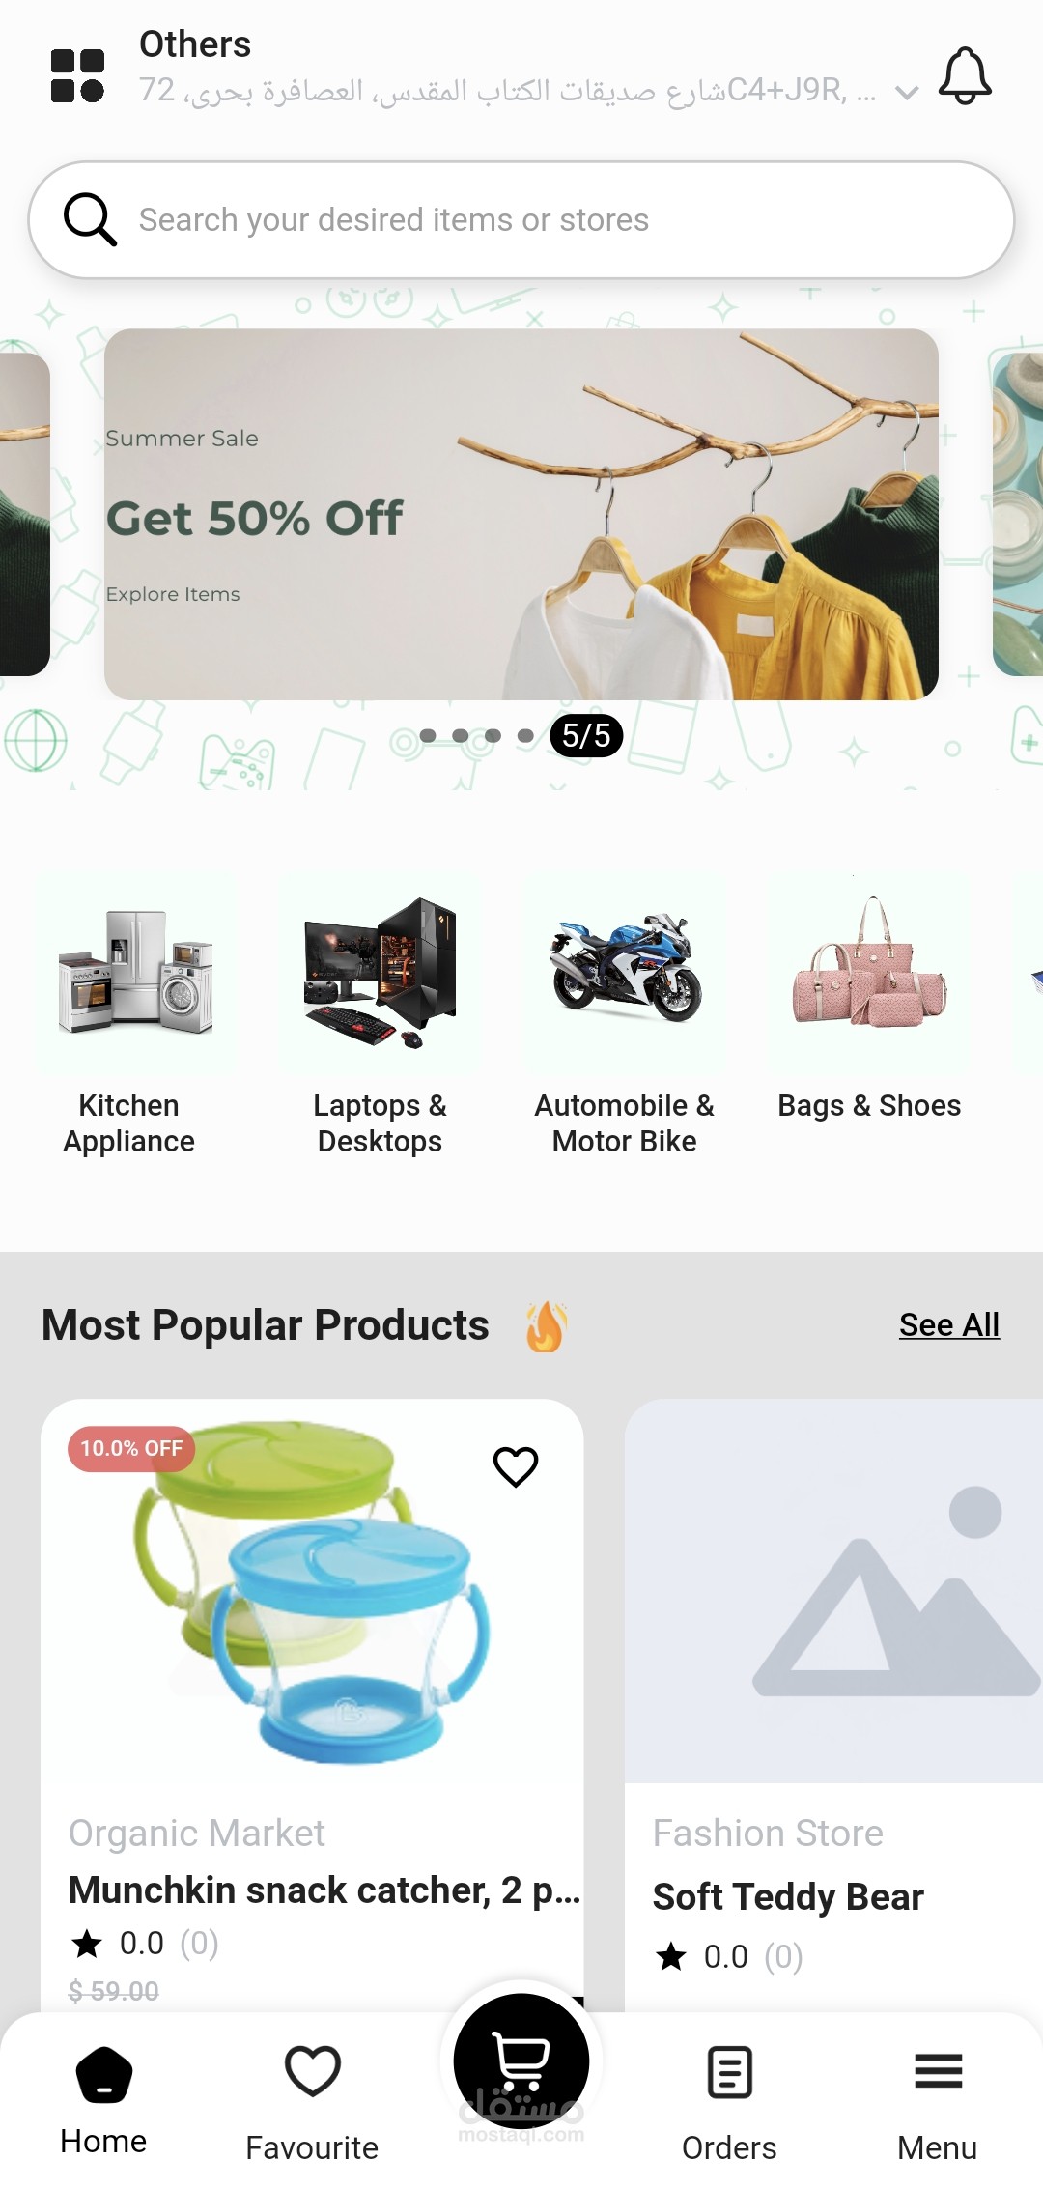The width and height of the screenshot is (1043, 2189).
Task: Tap the module grid icon beside Others
Action: pyautogui.click(x=77, y=75)
